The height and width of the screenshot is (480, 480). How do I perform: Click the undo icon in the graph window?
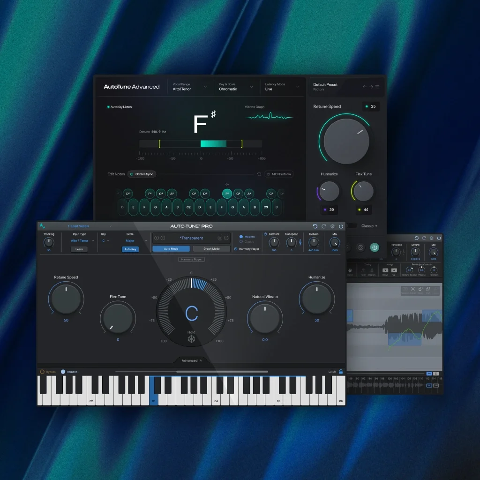[416, 238]
